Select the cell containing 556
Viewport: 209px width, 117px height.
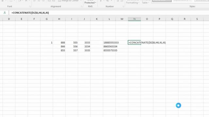[72, 46]
